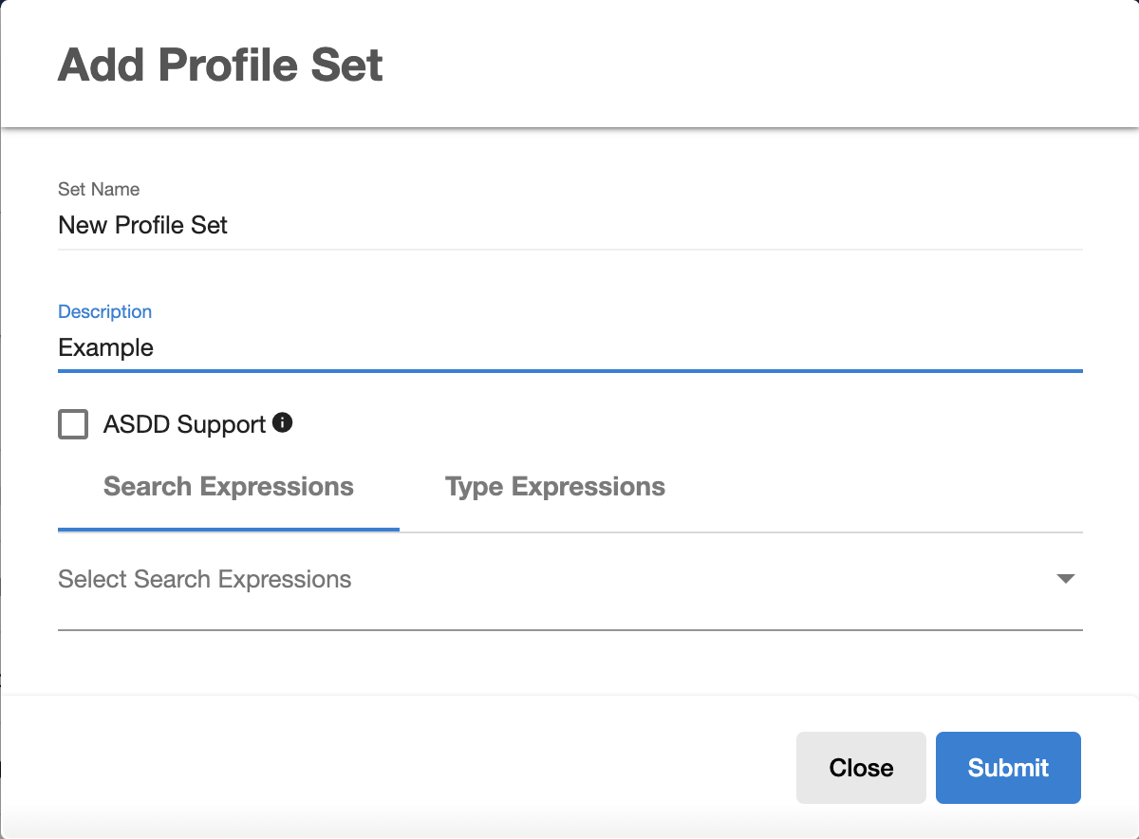
Task: Select the Search Expressions tab
Action: [x=228, y=486]
